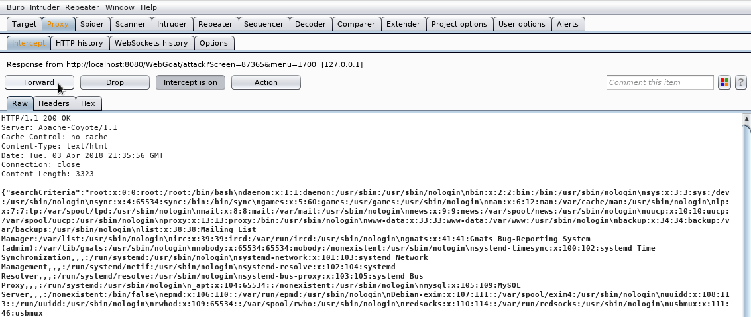Click the highlight color picker icon
This screenshot has height=317, width=751.
724,82
